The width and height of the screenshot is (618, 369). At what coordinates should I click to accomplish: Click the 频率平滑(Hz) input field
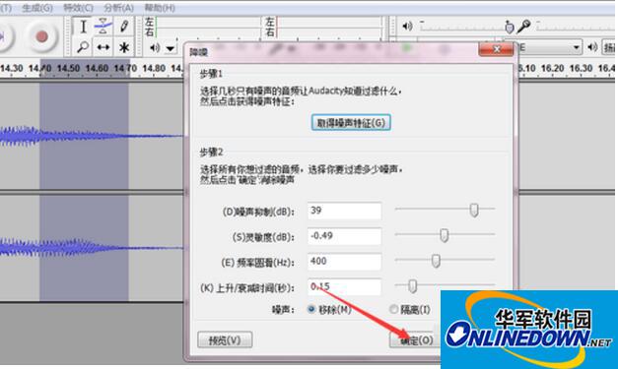344,262
